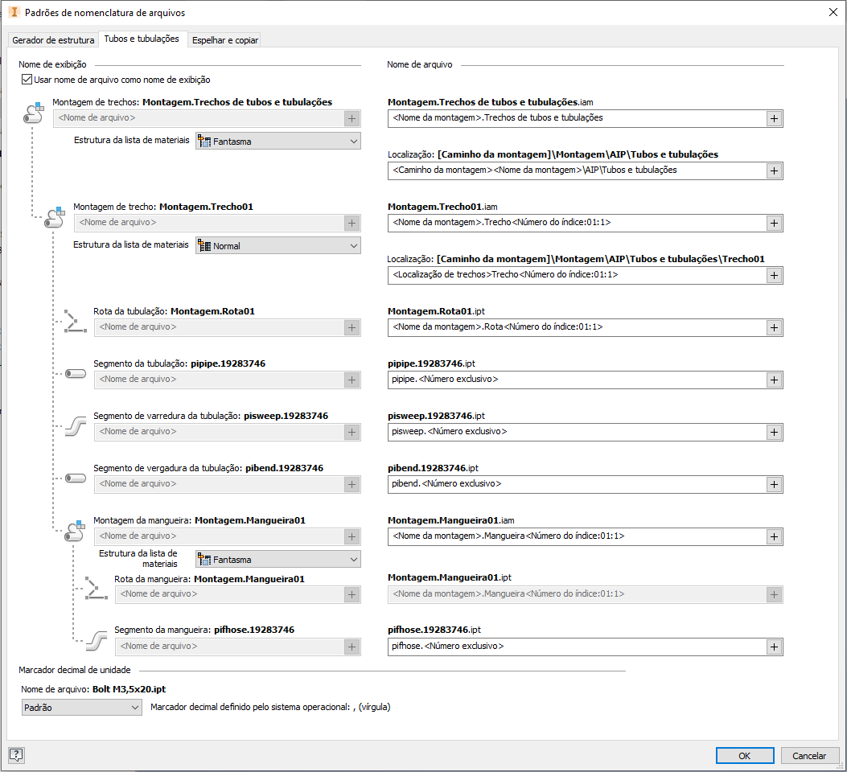847x772 pixels.
Task: Click the Montagem.Mangueira file name input field
Action: point(576,536)
